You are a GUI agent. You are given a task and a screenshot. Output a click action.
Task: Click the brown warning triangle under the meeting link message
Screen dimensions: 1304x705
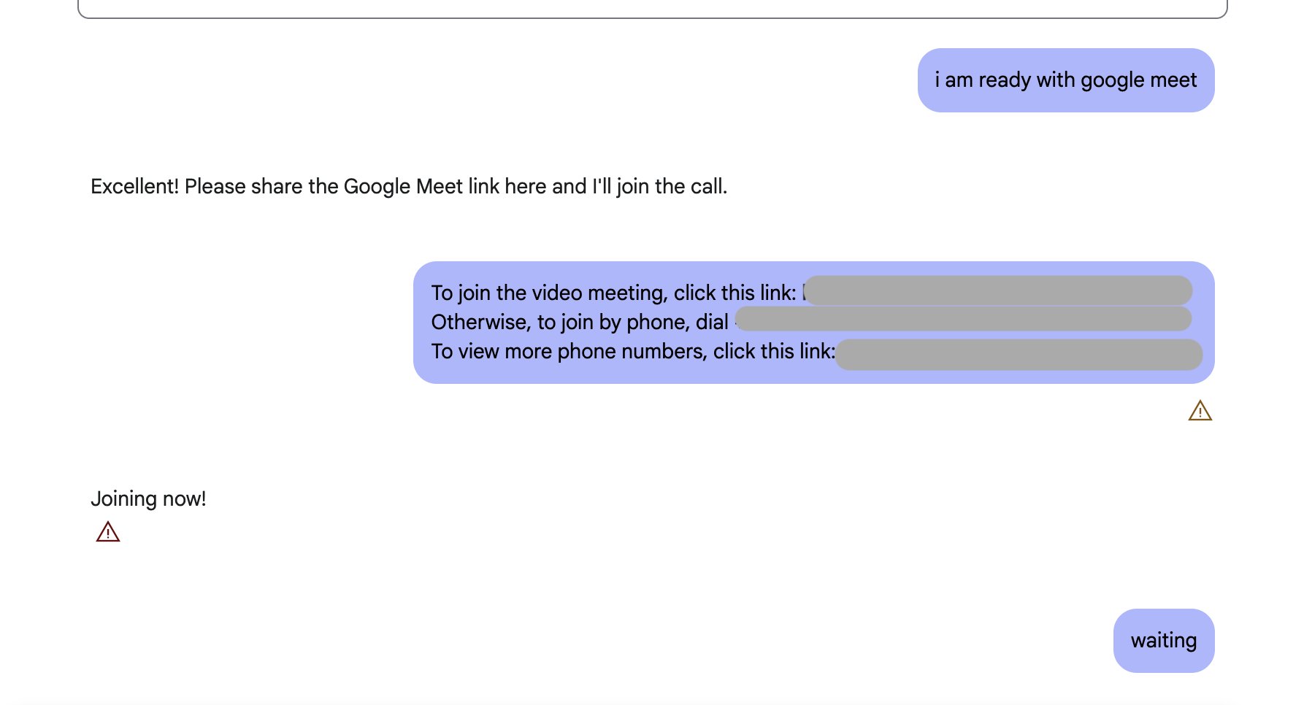click(x=1200, y=411)
